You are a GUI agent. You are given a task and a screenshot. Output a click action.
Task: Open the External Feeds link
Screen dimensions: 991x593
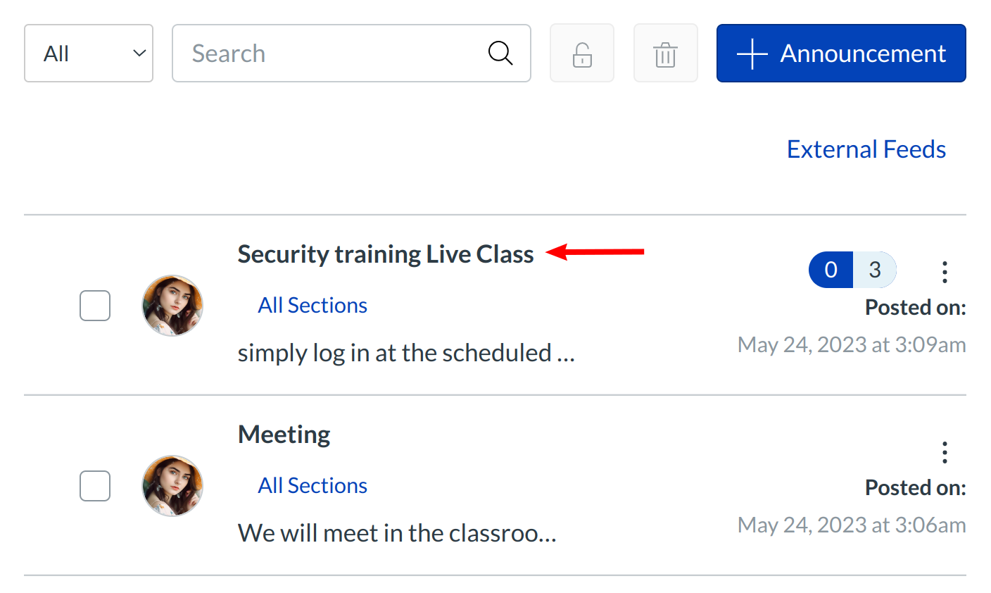[866, 149]
